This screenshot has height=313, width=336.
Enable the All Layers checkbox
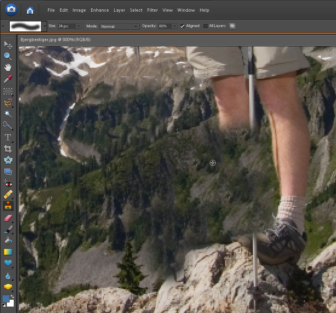coord(205,26)
